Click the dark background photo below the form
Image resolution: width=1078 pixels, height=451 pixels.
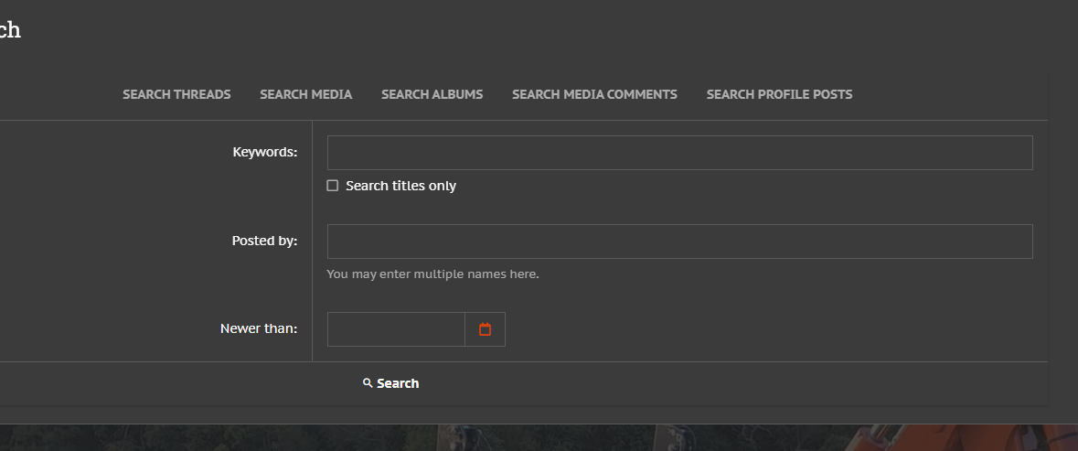(457, 438)
